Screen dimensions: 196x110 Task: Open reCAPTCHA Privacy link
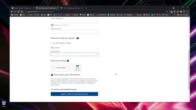[x=76, y=71]
